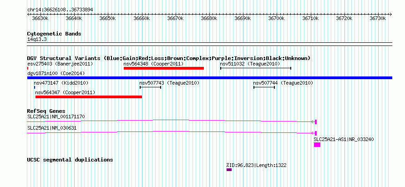Click the 36710k ruler tick label
The image size is (405, 187).
(311, 18)
